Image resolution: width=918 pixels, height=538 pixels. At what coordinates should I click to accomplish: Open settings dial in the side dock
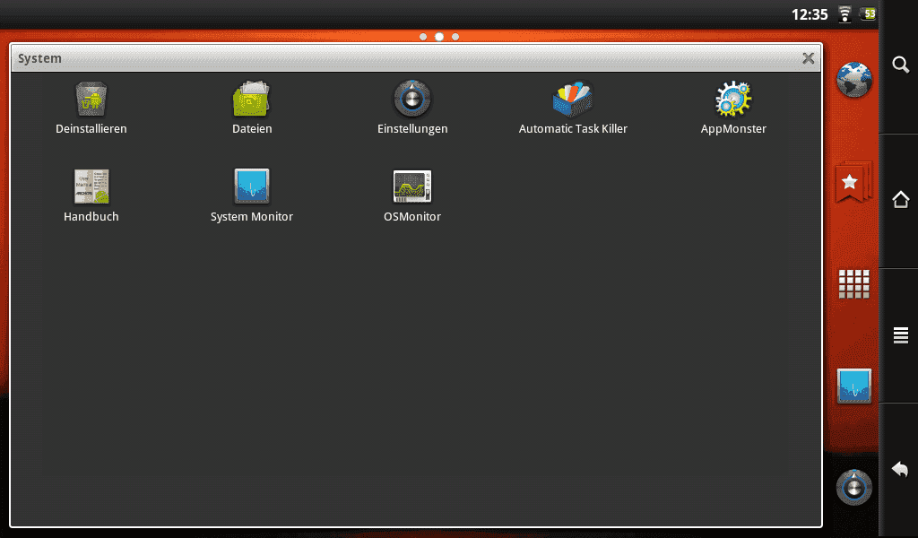[853, 487]
